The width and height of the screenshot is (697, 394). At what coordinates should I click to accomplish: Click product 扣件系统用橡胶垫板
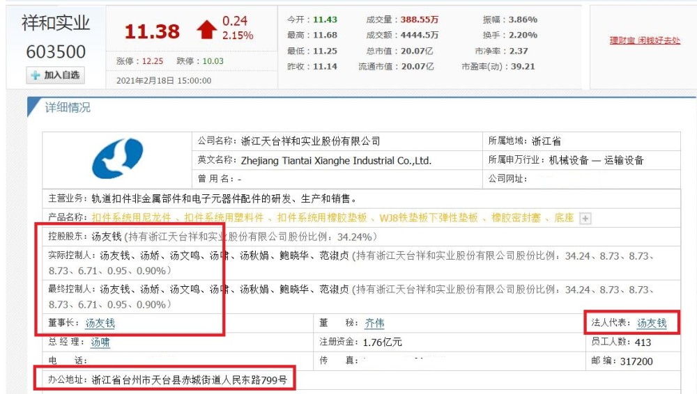[322, 218]
